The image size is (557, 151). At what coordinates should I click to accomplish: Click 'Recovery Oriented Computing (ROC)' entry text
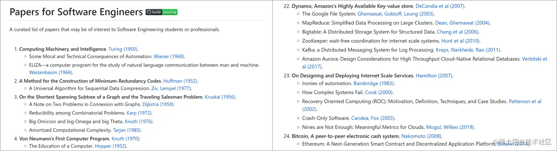click(x=404, y=101)
